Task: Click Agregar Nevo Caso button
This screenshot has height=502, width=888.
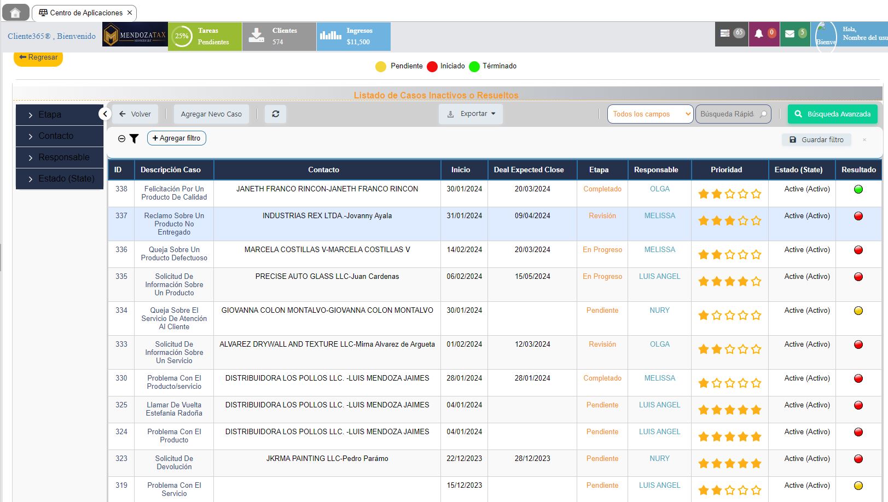Action: 211,114
